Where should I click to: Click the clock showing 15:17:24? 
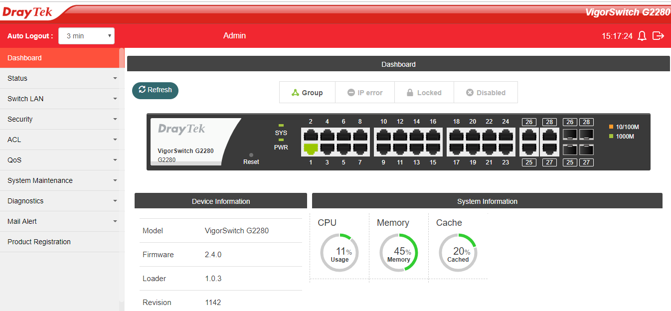coord(617,36)
